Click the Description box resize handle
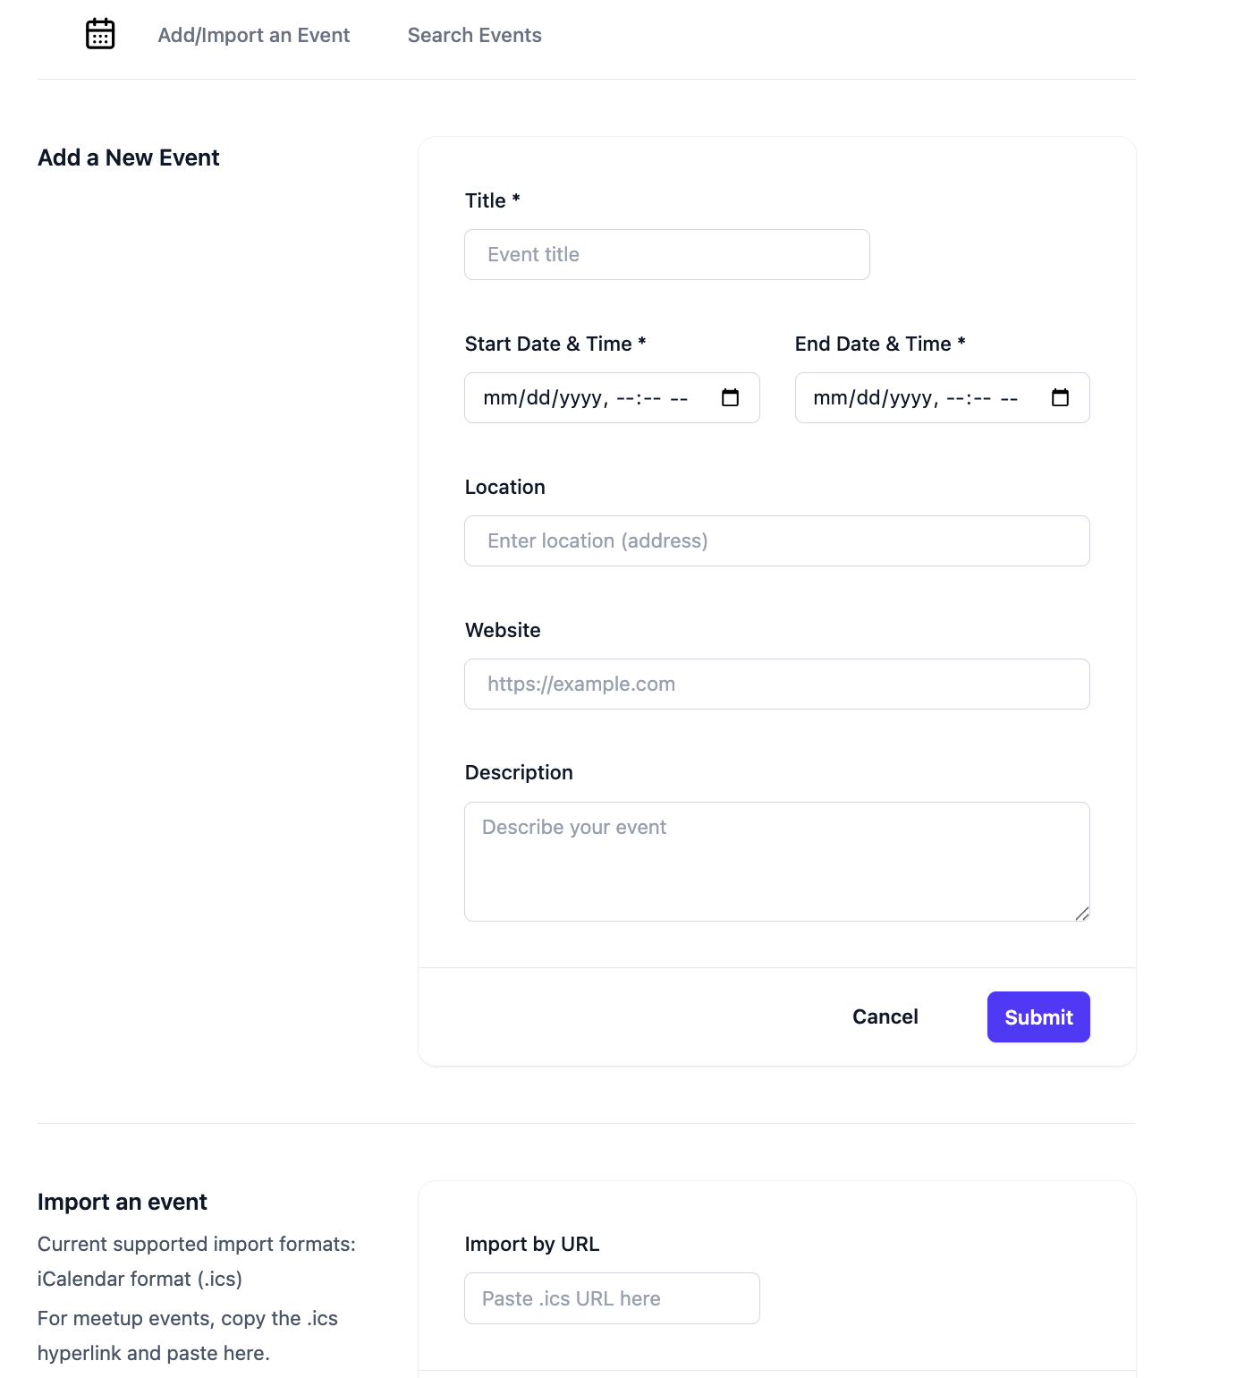The image size is (1245, 1378). pyautogui.click(x=1082, y=914)
